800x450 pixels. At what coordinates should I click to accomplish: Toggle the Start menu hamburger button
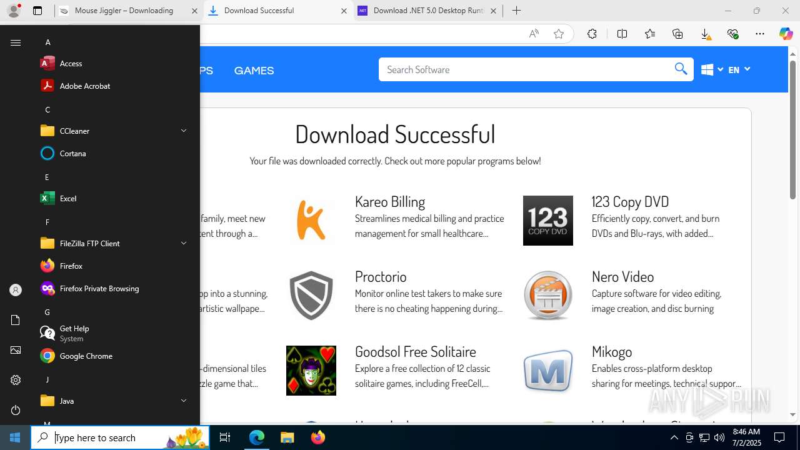point(16,42)
